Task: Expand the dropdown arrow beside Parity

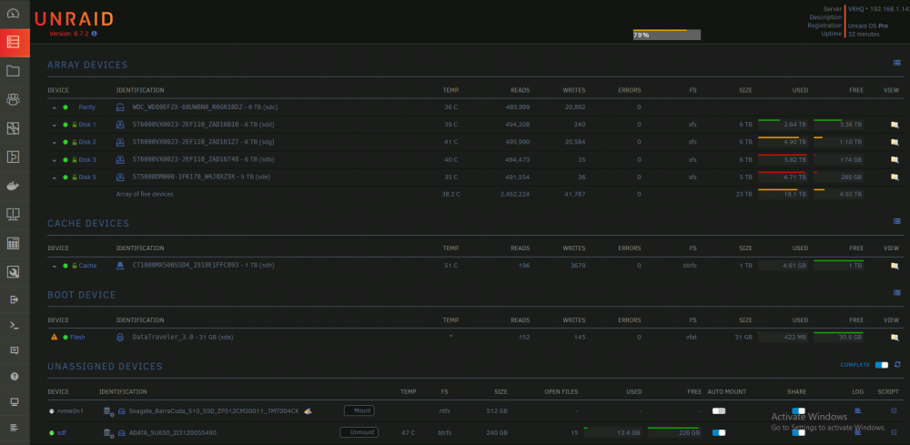Action: pyautogui.click(x=55, y=108)
